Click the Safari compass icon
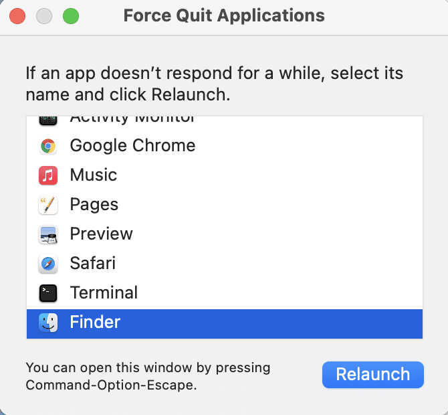 [48, 264]
